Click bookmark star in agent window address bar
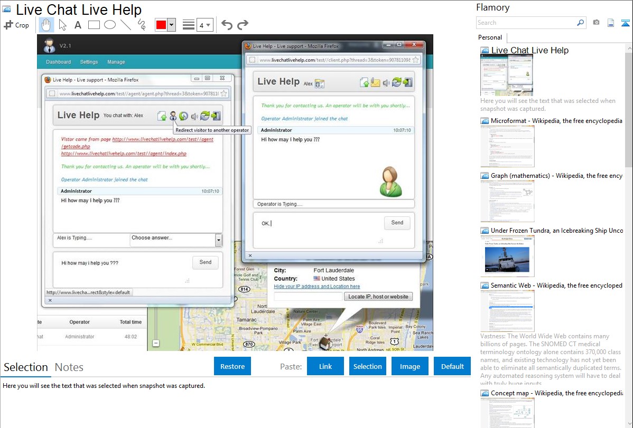 pos(224,93)
